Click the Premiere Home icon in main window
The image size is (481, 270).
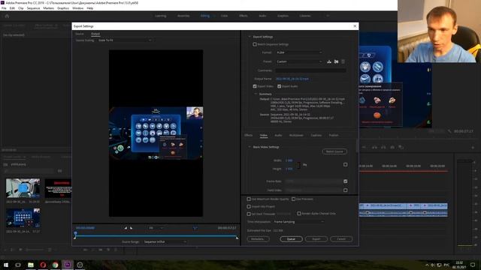7,16
